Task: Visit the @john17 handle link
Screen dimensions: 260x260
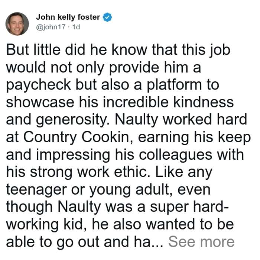Action: pyautogui.click(x=51, y=27)
